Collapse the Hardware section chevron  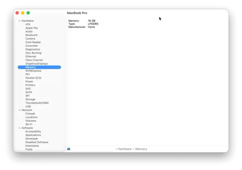coord(19,21)
